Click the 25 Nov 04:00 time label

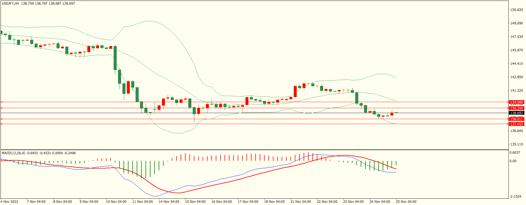406,202
